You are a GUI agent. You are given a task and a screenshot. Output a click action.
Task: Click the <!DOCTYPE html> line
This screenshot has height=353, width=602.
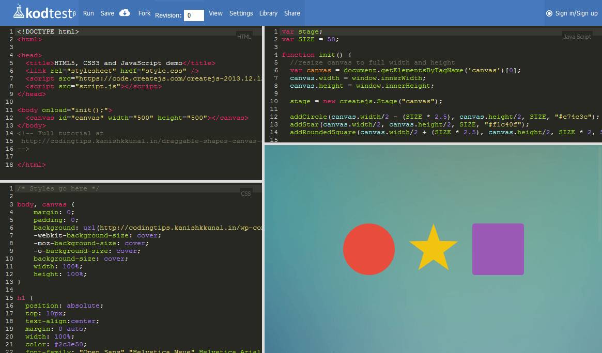pyautogui.click(x=48, y=31)
